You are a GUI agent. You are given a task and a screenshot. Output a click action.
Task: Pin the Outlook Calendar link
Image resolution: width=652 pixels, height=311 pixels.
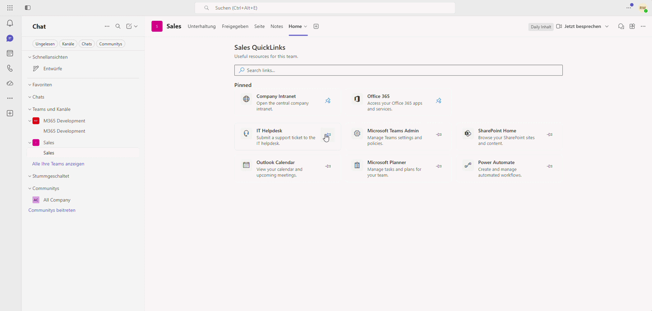coord(328,166)
